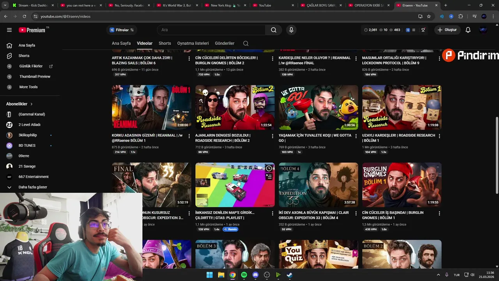Open Günlük Fikirler link
499x281 pixels.
pos(30,66)
